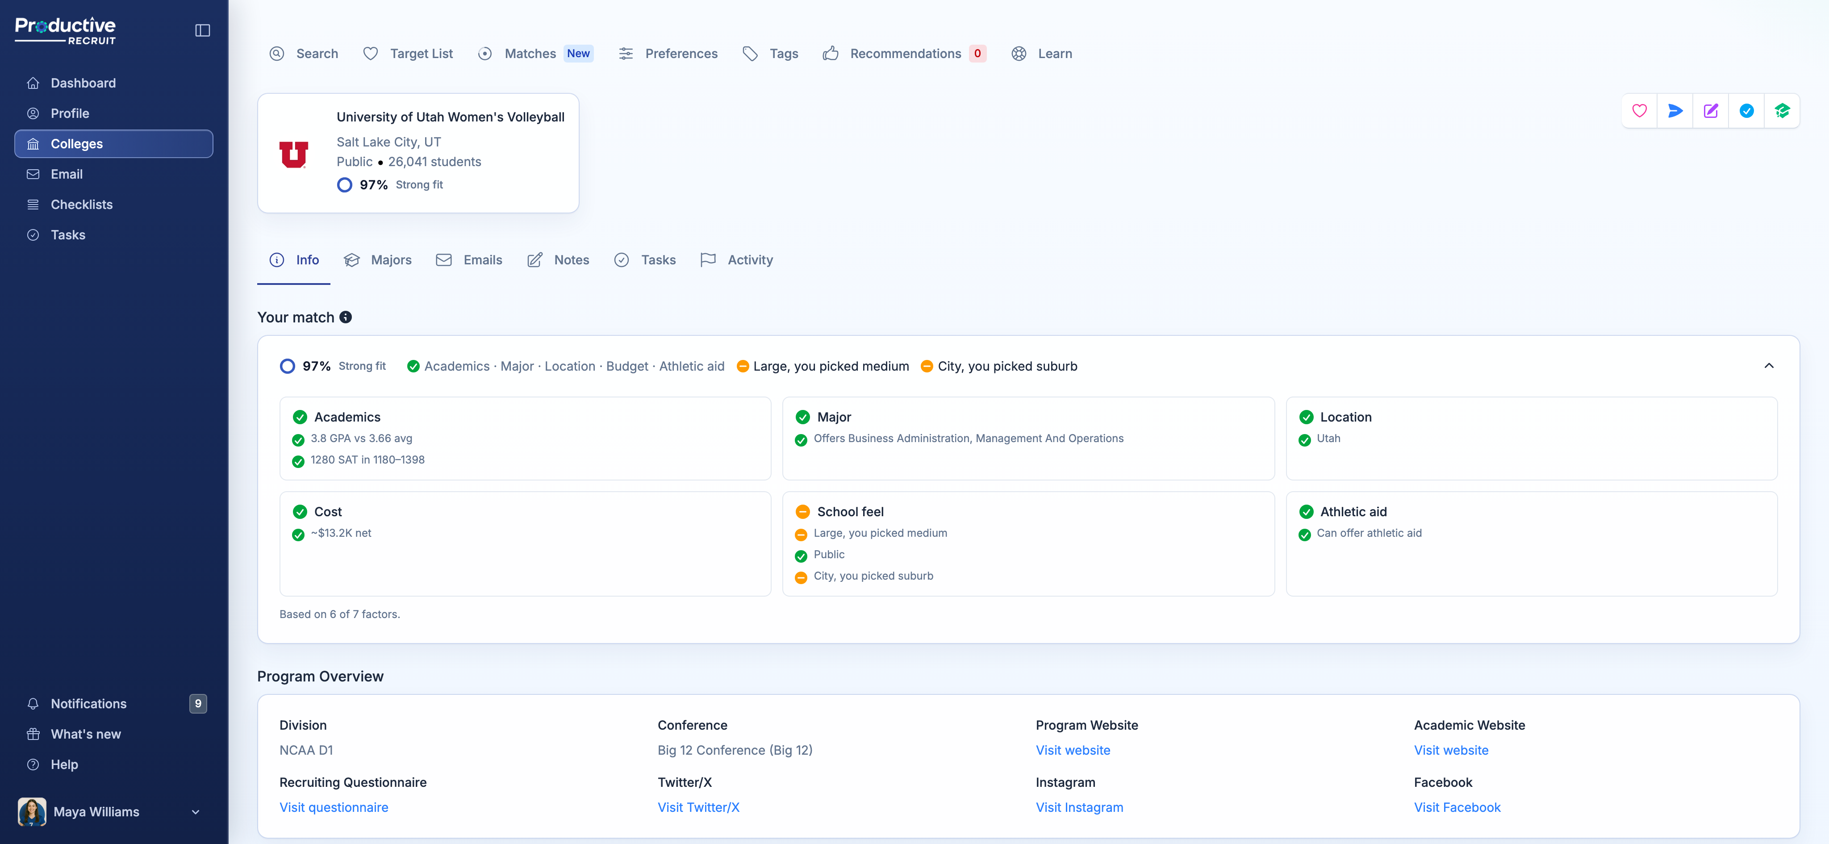Click the bell icon next to Notifications
This screenshot has height=844, width=1829.
(x=33, y=703)
